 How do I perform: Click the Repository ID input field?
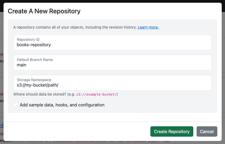113,42
